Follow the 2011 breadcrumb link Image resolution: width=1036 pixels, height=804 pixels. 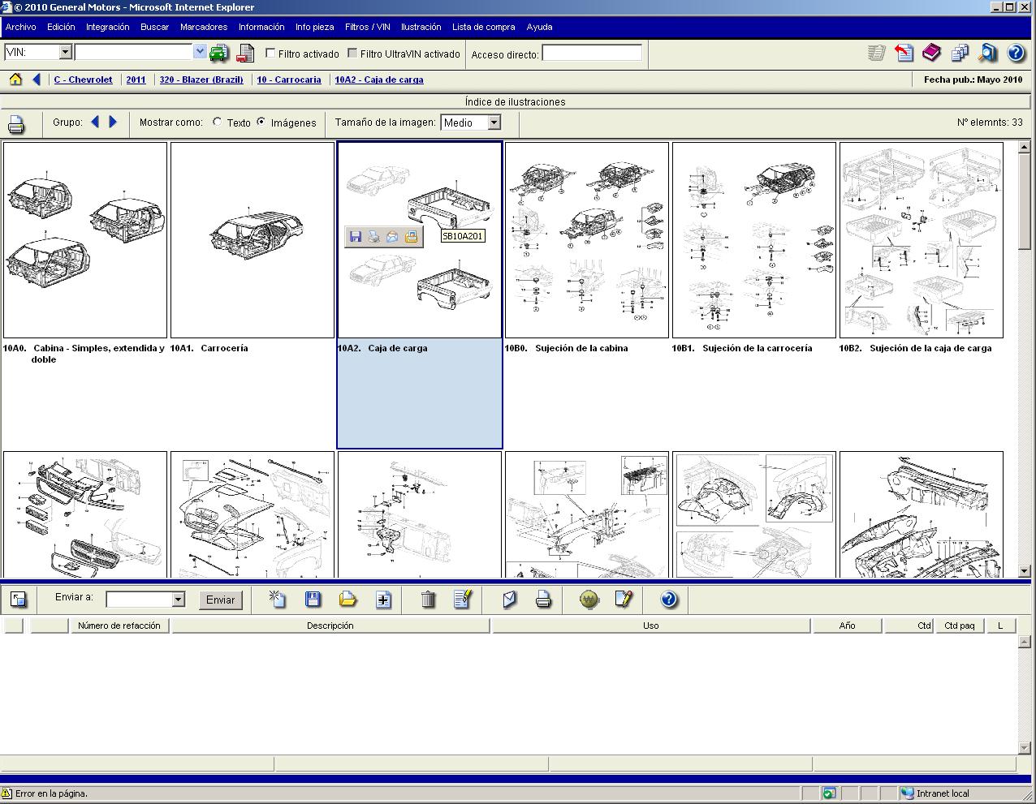point(136,80)
